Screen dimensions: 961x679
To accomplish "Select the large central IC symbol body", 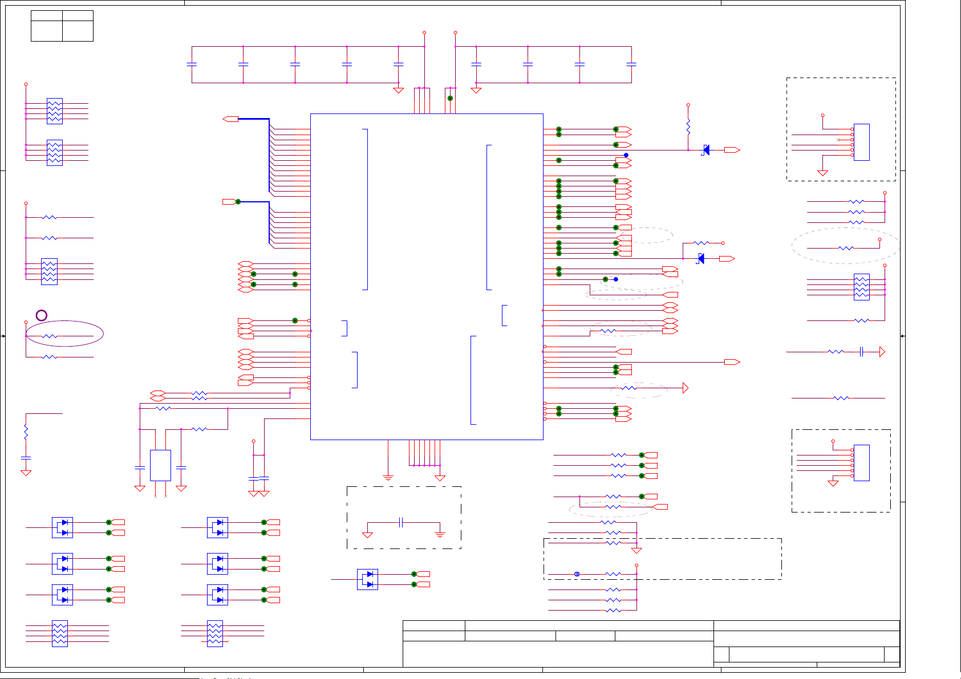I will pos(427,277).
